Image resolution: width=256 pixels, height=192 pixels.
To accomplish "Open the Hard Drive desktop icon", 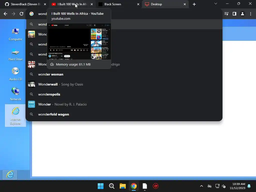I will 15,54.
